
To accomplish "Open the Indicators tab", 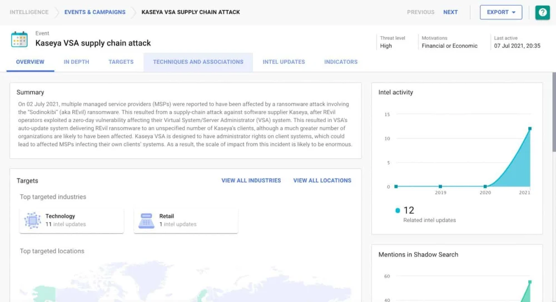I will [x=341, y=62].
